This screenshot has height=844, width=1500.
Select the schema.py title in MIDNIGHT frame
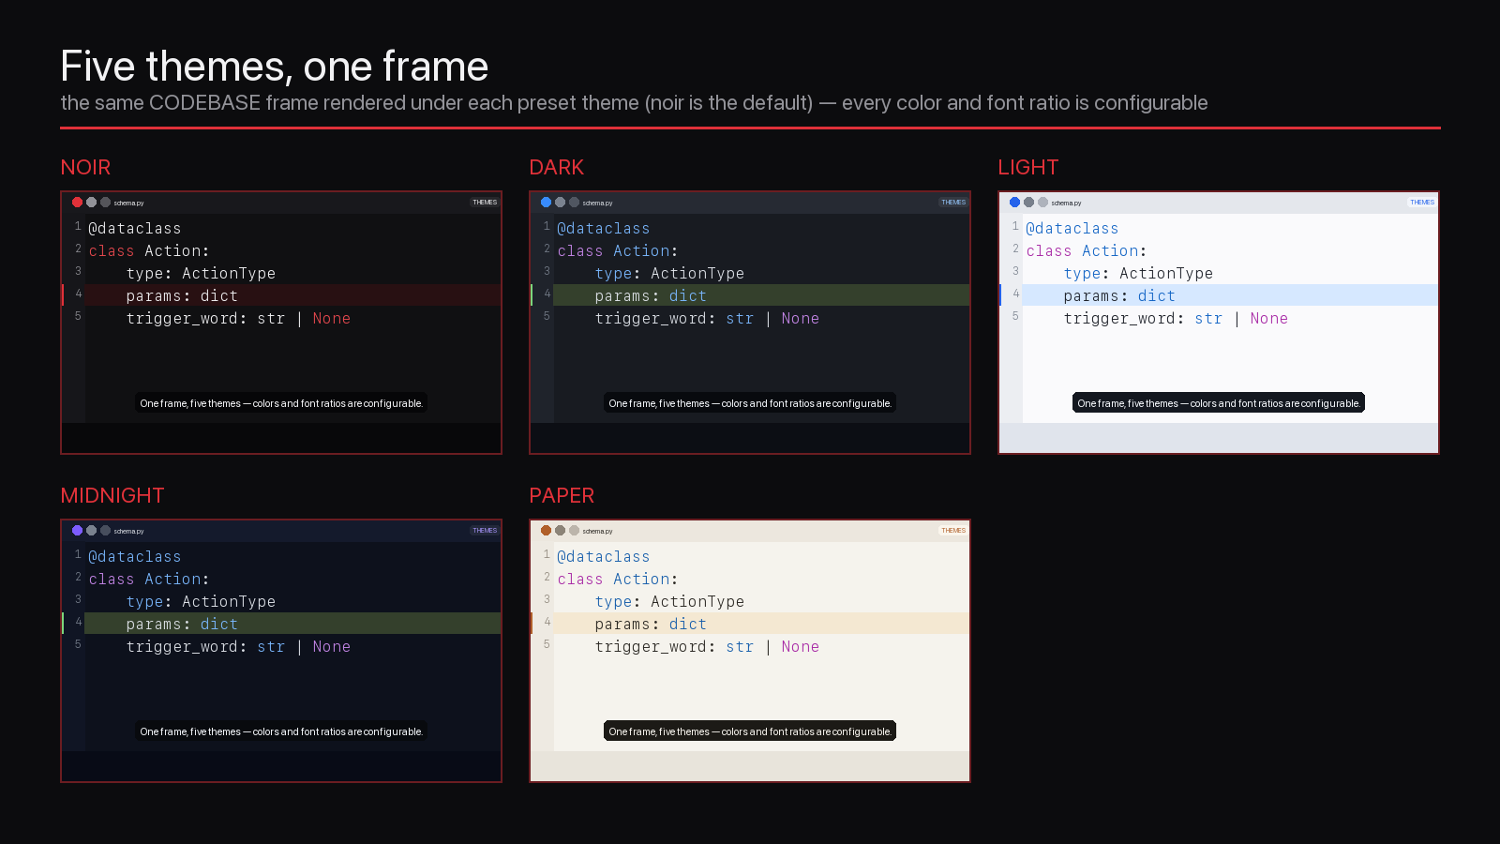[x=128, y=532]
